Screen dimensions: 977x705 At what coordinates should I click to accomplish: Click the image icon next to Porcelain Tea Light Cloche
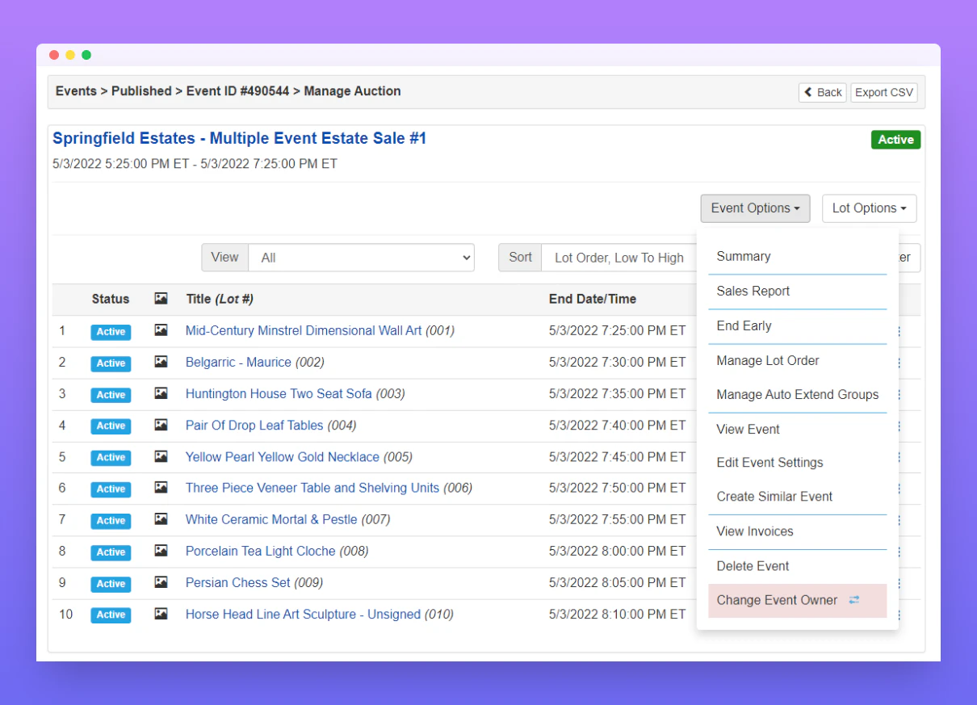[161, 552]
